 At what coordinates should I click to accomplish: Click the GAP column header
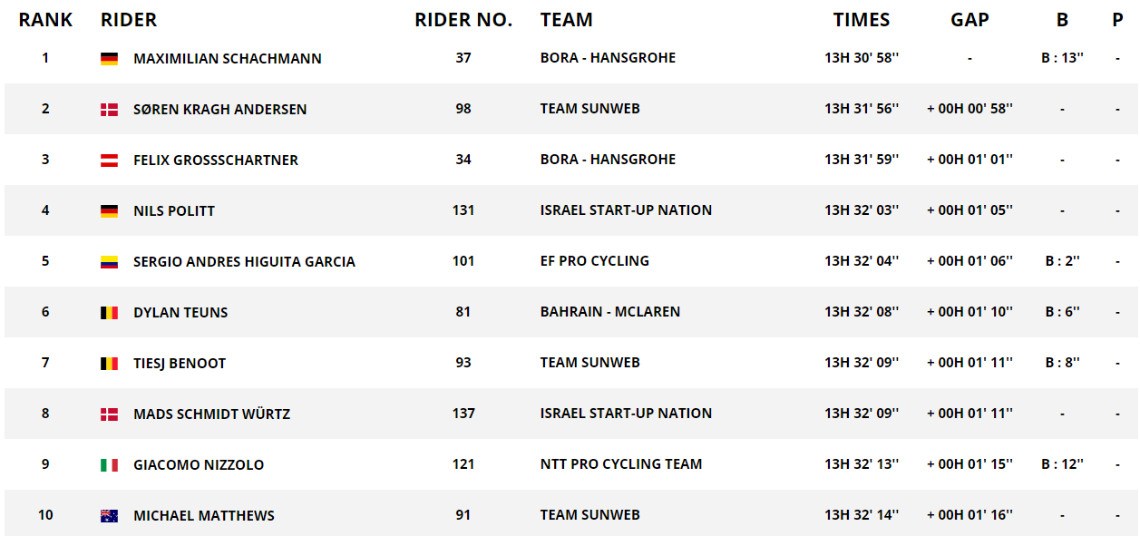coord(969,20)
